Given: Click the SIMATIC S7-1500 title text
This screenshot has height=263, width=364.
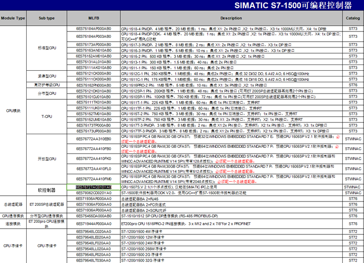Looking at the screenshot, I should pos(293,5).
